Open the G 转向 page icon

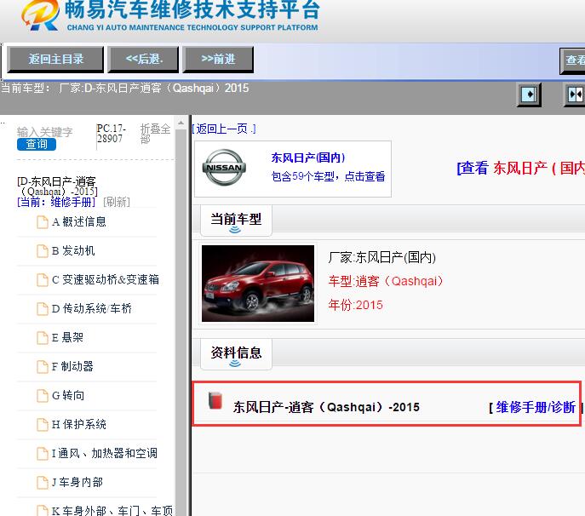[x=43, y=395]
